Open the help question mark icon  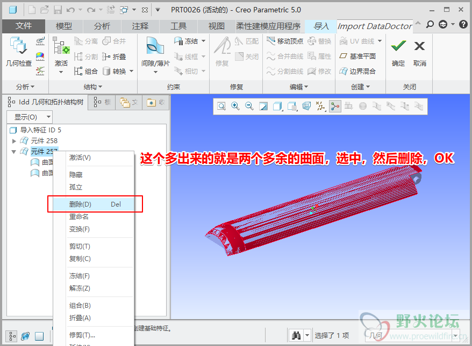tap(463, 24)
